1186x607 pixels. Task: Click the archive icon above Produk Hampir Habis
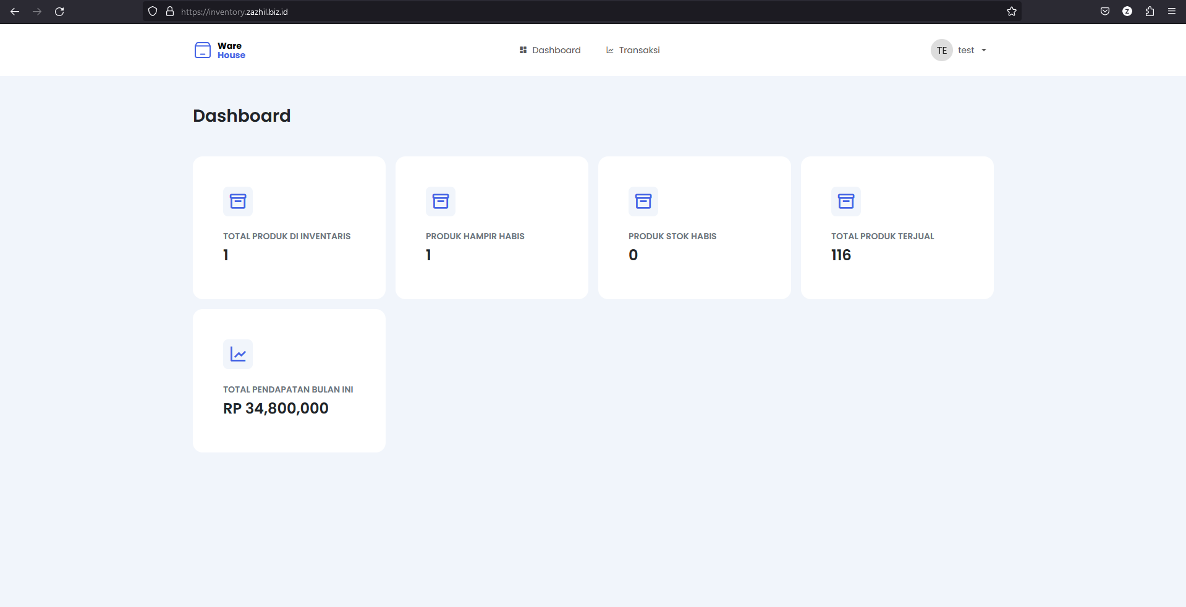pyautogui.click(x=441, y=202)
